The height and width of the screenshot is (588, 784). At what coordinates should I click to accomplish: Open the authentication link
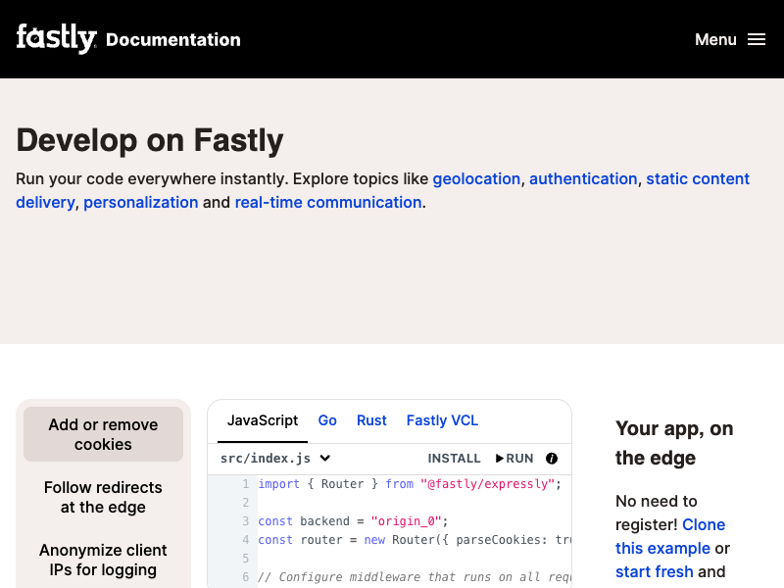(x=583, y=179)
